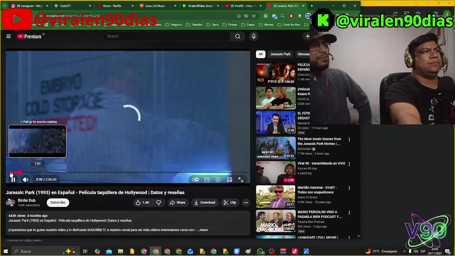The width and height of the screenshot is (455, 256).
Task: Switch to theater mode
Action: click(x=229, y=180)
